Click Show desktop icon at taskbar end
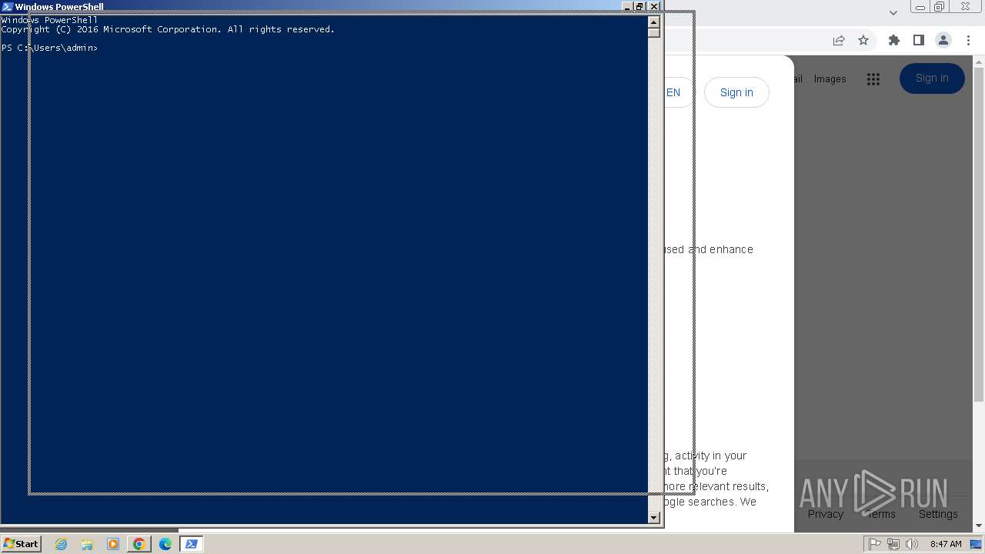The width and height of the screenshot is (985, 554). click(x=976, y=544)
